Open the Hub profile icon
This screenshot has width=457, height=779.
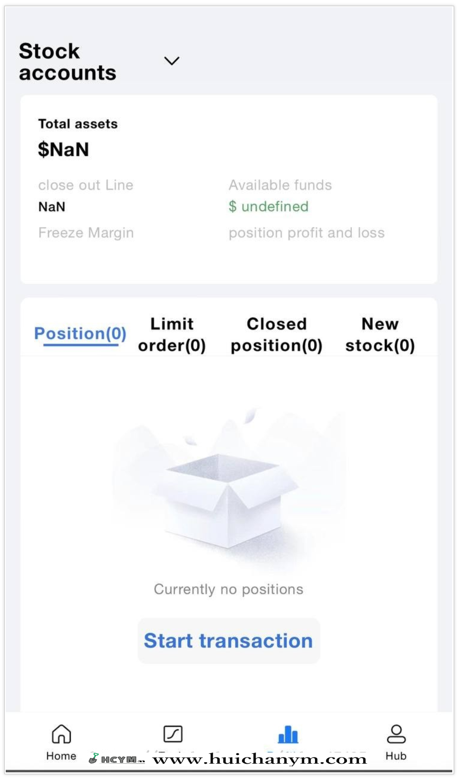click(x=396, y=735)
